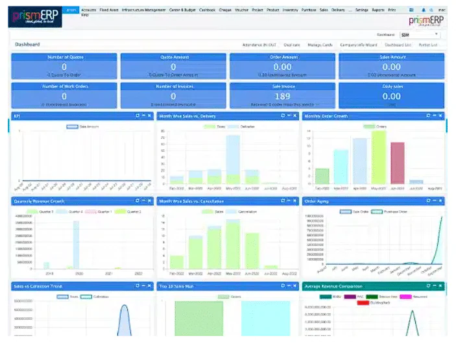Click the Order Amount KPI card
Screen dimensions: 456x360
click(x=282, y=66)
